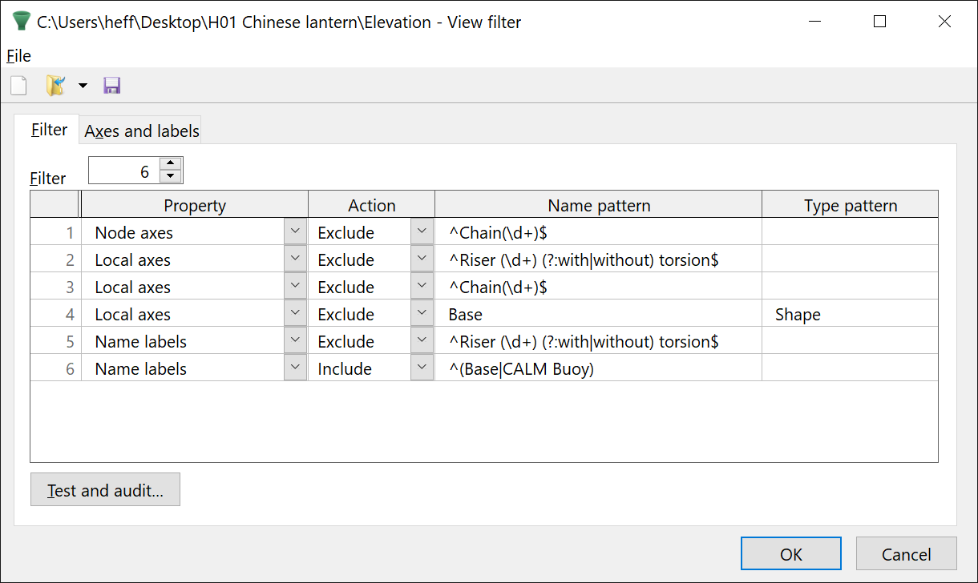978x583 pixels.
Task: Select the ^(Base|CALM Buoy) name pattern cell
Action: pos(597,369)
